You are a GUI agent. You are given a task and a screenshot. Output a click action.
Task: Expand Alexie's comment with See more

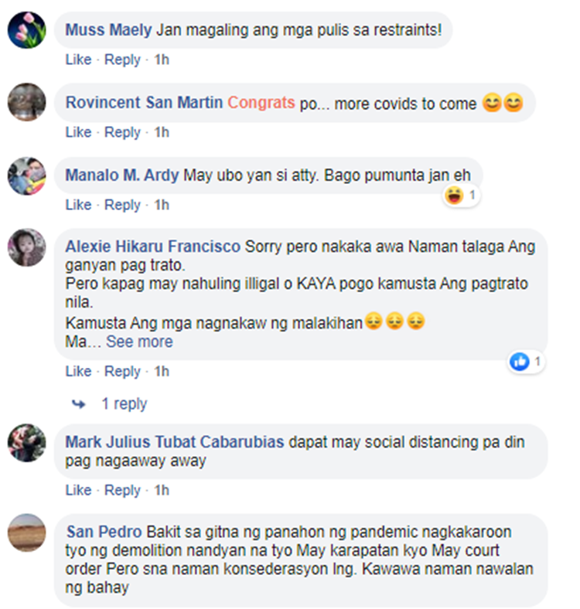[139, 342]
